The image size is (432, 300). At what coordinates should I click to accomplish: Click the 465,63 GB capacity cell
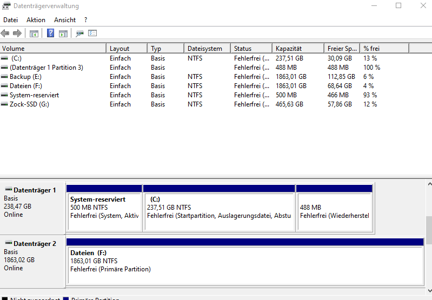point(290,104)
